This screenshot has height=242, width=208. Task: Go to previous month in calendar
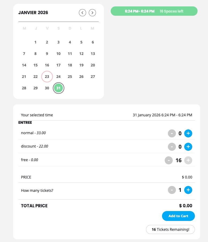[82, 13]
